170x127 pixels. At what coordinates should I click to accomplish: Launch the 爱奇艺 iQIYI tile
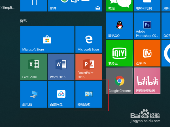[x=120, y=53]
